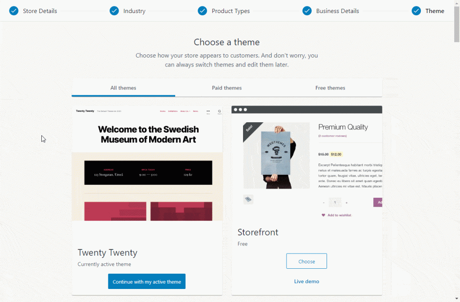Viewport: 460px width, 302px height.
Task: Click the Theme step checkmark icon
Action: pyautogui.click(x=416, y=11)
